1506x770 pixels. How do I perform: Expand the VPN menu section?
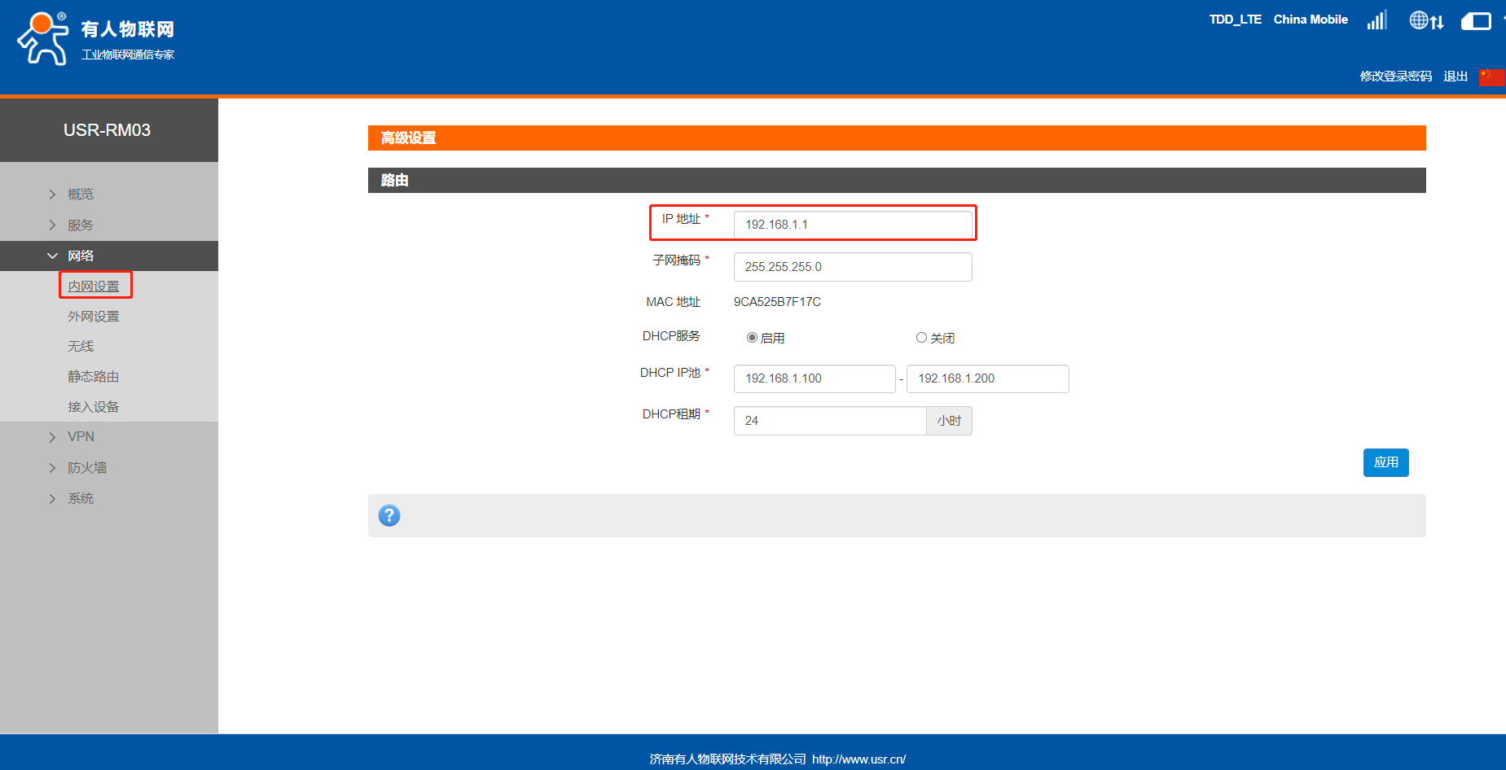tap(81, 437)
